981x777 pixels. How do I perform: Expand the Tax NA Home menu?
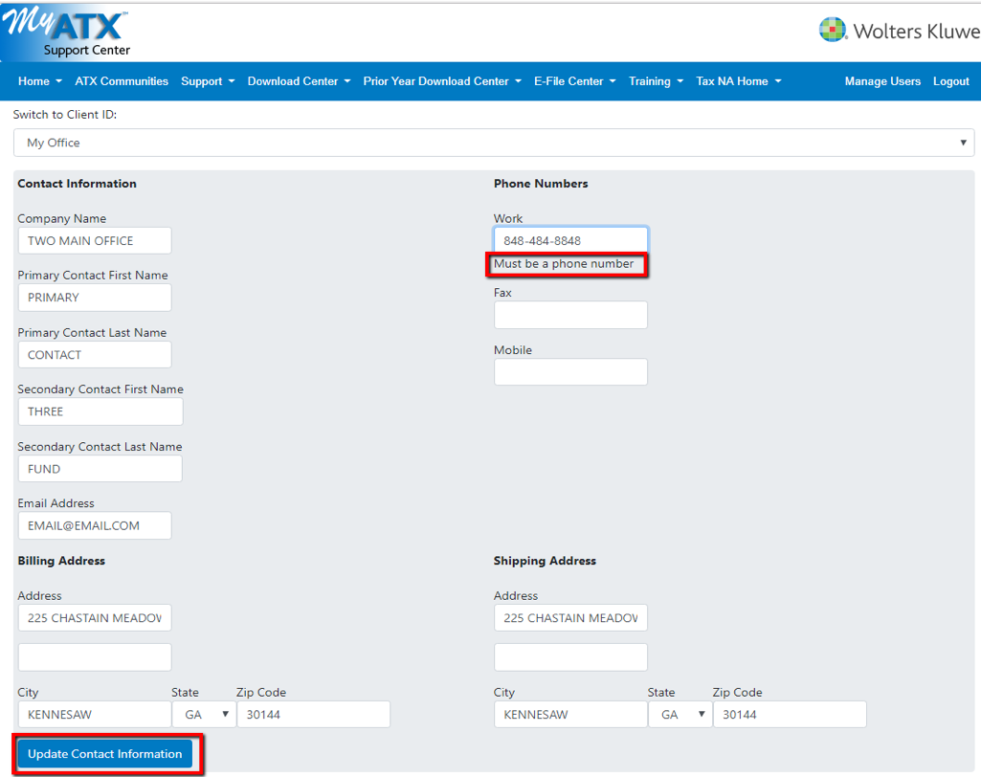(x=738, y=81)
